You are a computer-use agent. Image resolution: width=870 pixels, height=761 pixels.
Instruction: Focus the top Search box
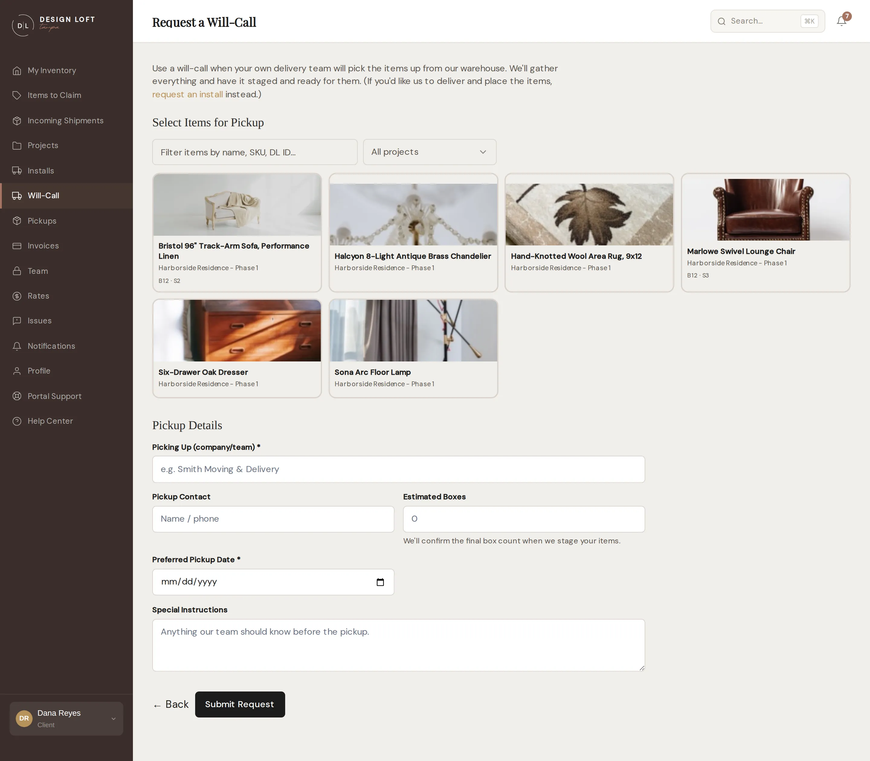[x=767, y=21]
